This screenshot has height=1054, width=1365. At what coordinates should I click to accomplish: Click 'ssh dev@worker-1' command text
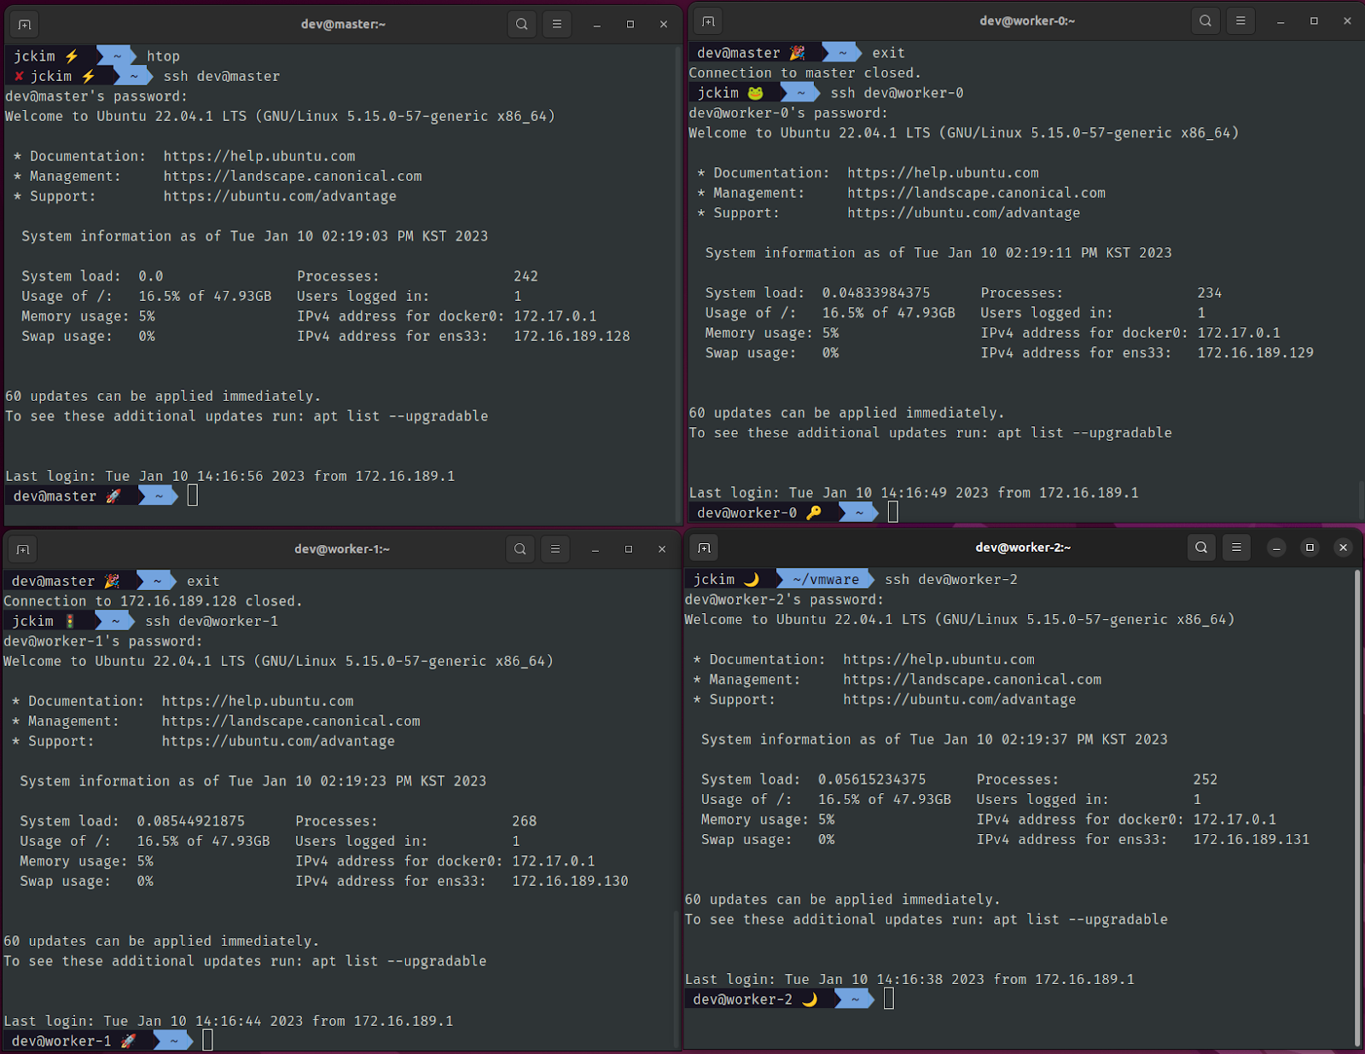(212, 621)
